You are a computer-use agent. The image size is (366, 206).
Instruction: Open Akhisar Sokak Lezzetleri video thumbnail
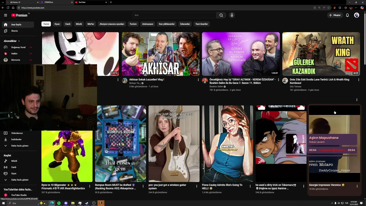tap(161, 54)
